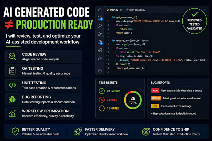Viewport: 212px width, 141px height.
Task: Select the WORKFLOW OPTIMIZATION service card title
Action: click(45, 111)
